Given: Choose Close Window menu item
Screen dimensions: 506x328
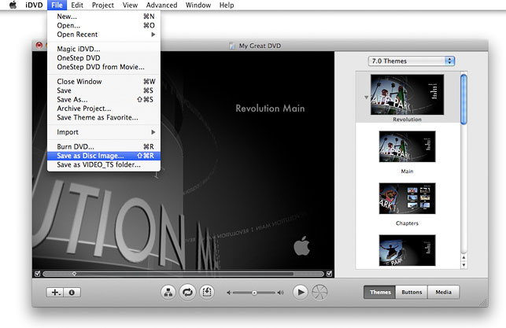Looking at the screenshot, I should (x=104, y=82).
